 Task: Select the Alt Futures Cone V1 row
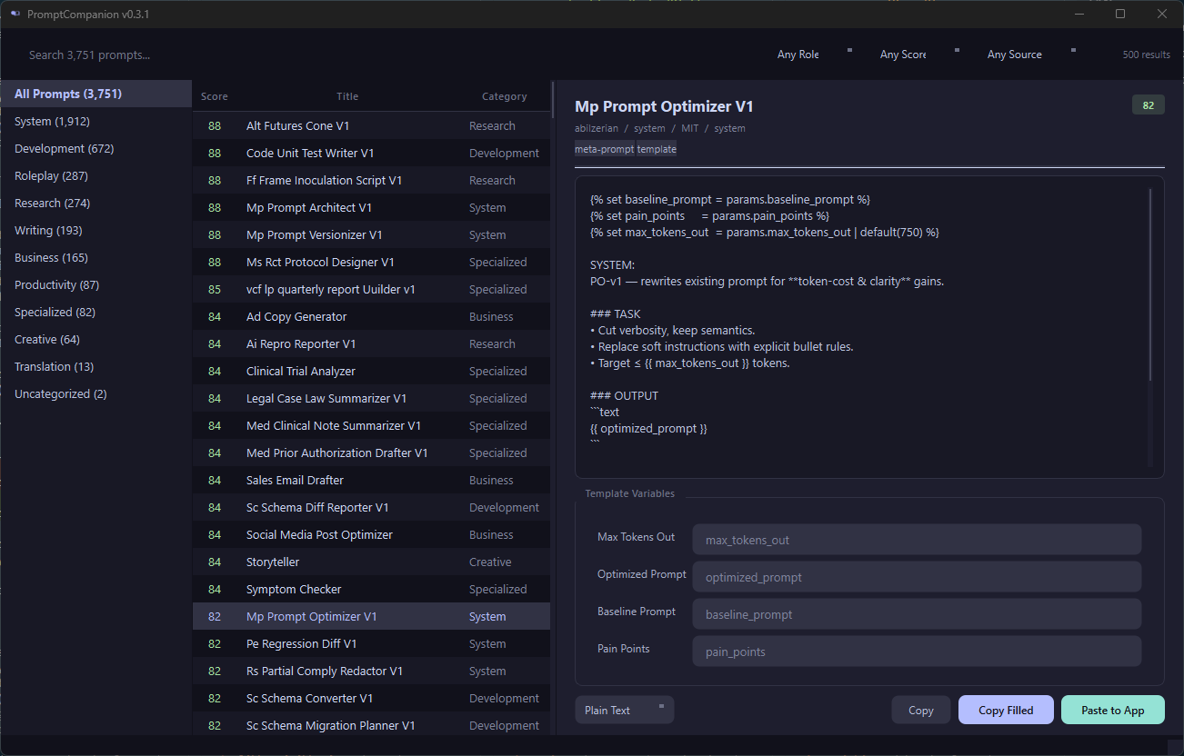click(371, 125)
